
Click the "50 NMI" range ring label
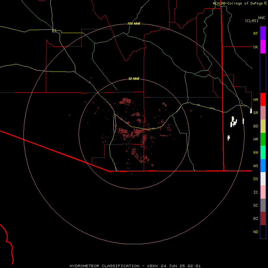tap(134, 79)
